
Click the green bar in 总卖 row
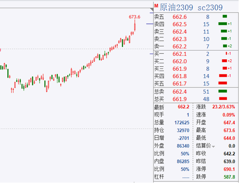(x=222, y=91)
